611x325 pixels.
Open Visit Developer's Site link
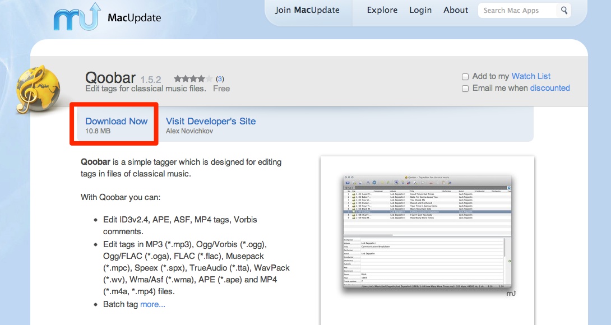211,121
